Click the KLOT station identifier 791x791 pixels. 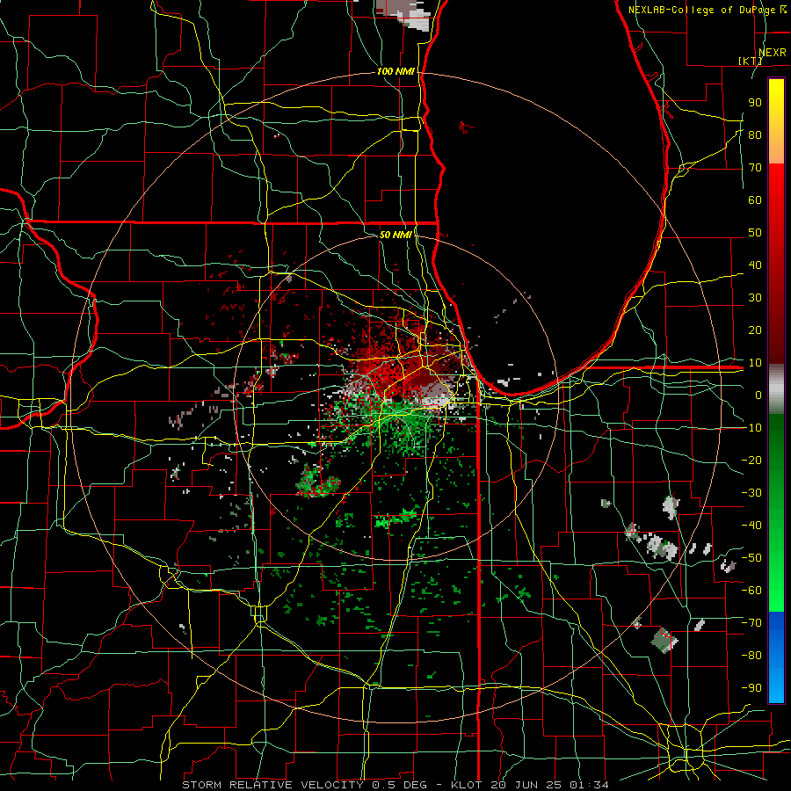[468, 785]
